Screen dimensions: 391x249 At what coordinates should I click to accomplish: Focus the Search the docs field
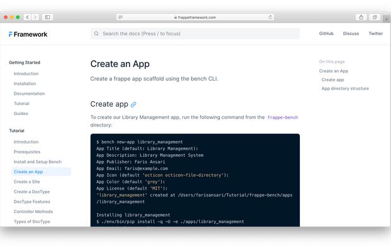pos(195,33)
